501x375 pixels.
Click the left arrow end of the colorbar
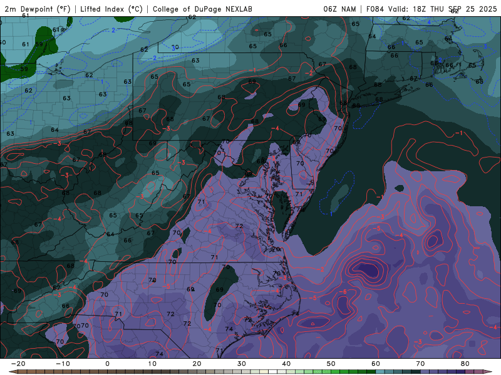tap(13, 372)
